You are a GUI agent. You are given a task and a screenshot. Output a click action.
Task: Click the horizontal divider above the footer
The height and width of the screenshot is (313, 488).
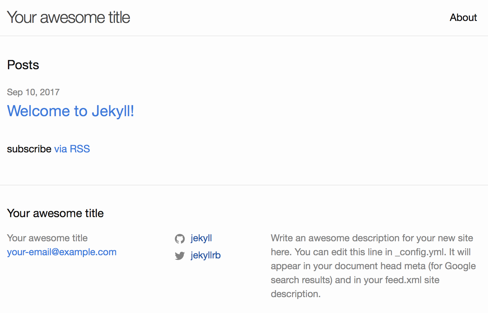click(x=244, y=185)
